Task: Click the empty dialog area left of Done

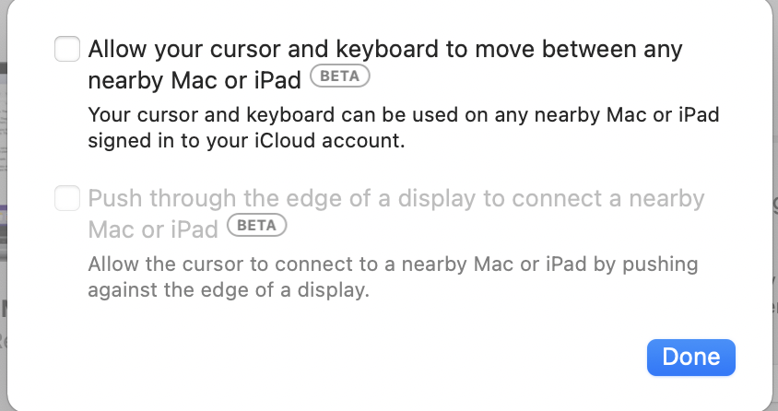Action: tap(369, 357)
